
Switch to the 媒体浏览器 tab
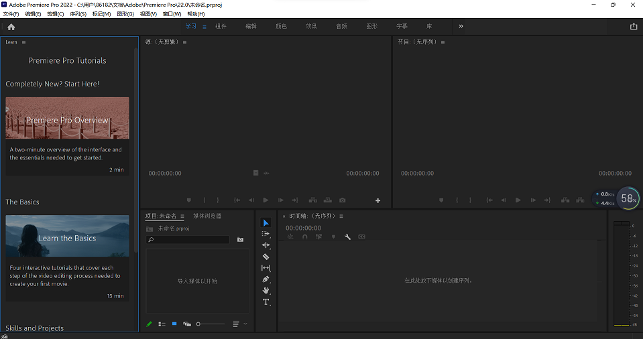coord(207,216)
